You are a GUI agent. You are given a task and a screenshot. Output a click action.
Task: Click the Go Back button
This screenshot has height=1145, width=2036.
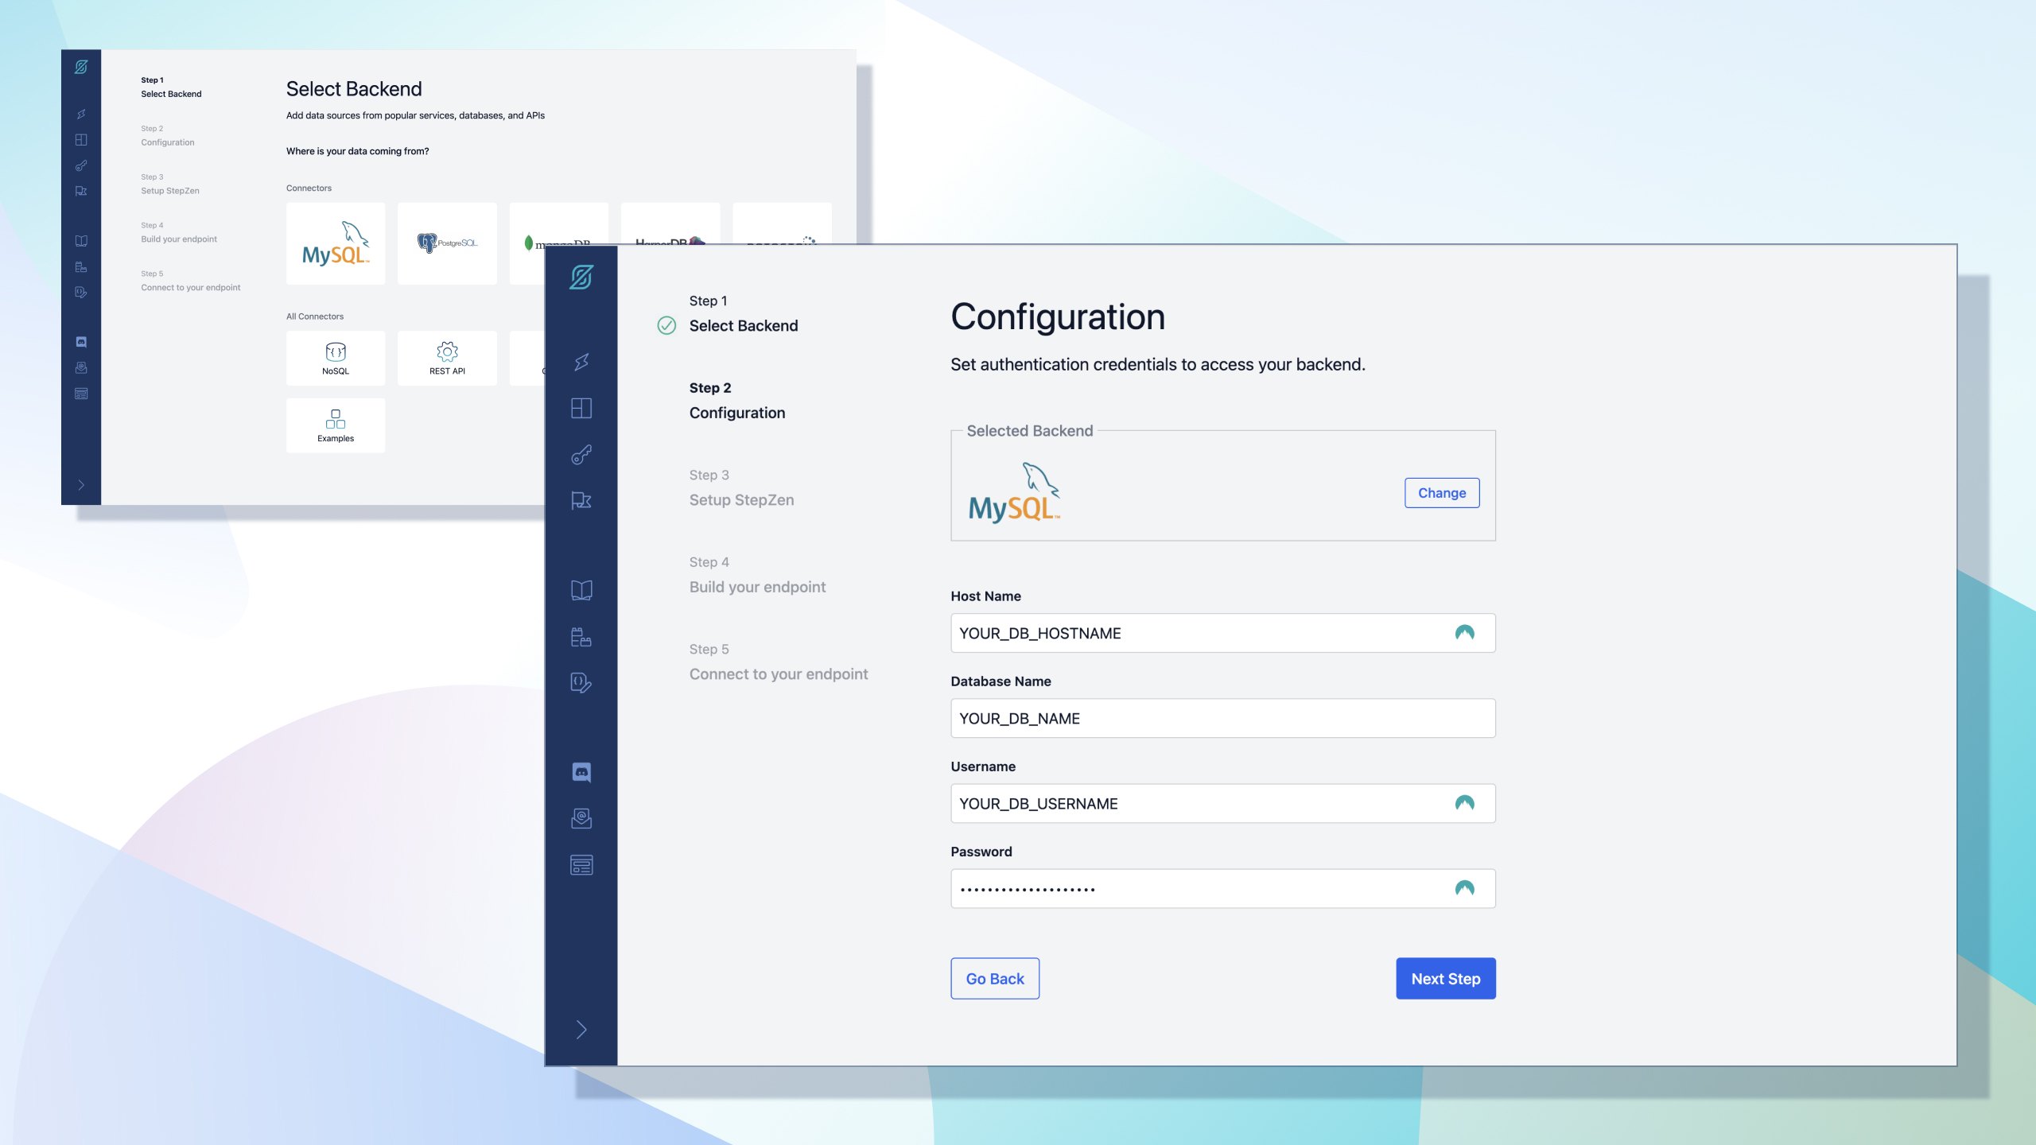pyautogui.click(x=994, y=979)
